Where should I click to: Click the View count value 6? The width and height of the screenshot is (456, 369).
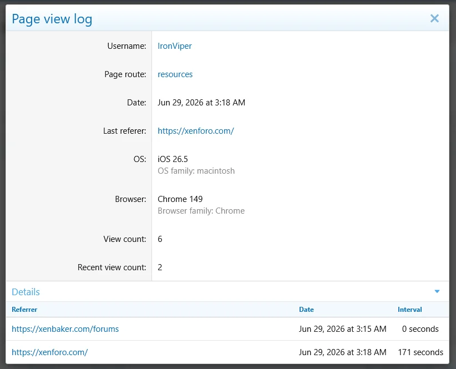coord(160,239)
